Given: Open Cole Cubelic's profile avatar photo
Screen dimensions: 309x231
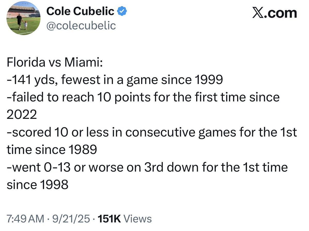Looking at the screenshot, I should (23, 18).
